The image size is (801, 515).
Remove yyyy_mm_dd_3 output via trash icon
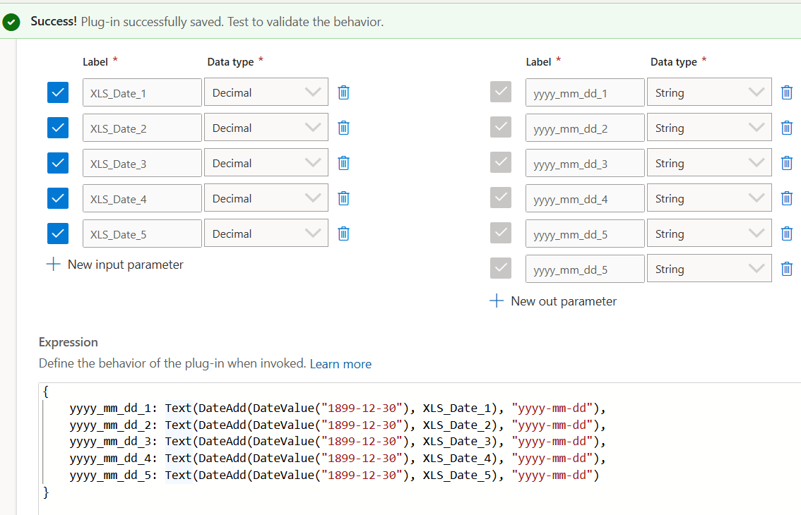[786, 163]
